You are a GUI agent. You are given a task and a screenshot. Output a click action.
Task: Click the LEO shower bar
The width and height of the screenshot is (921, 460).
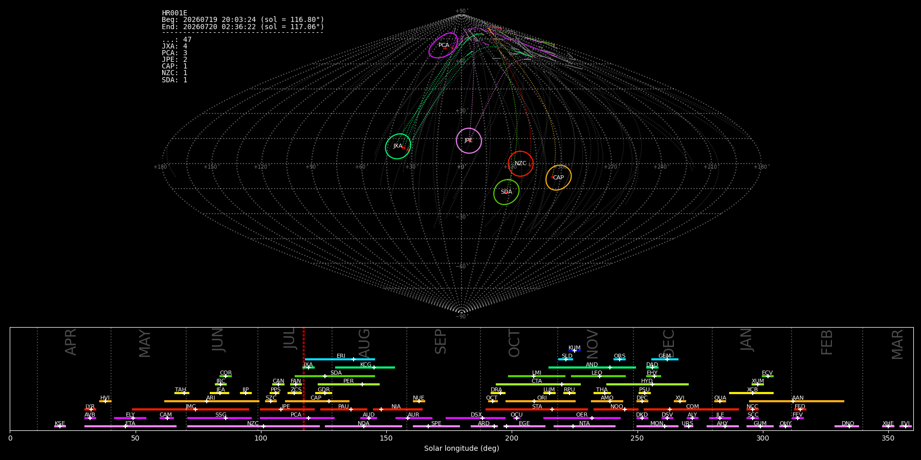click(x=598, y=376)
